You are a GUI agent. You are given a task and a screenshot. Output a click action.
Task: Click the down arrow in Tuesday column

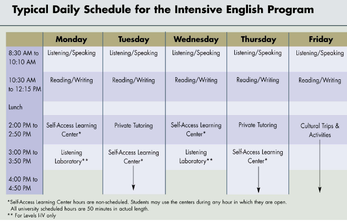tap(133, 178)
